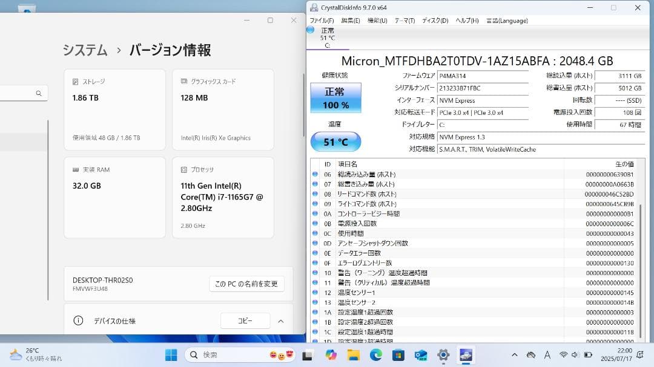Click the blue health dot beside 使用時間 row
Screen dimensions: 654x367
point(315,233)
